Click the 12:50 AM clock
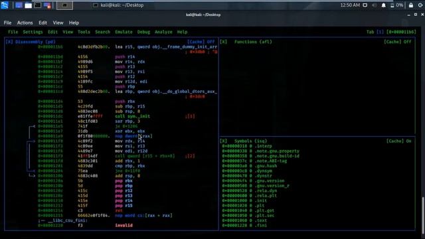Image resolution: width=425 pixels, height=239 pixels. coord(350,5)
